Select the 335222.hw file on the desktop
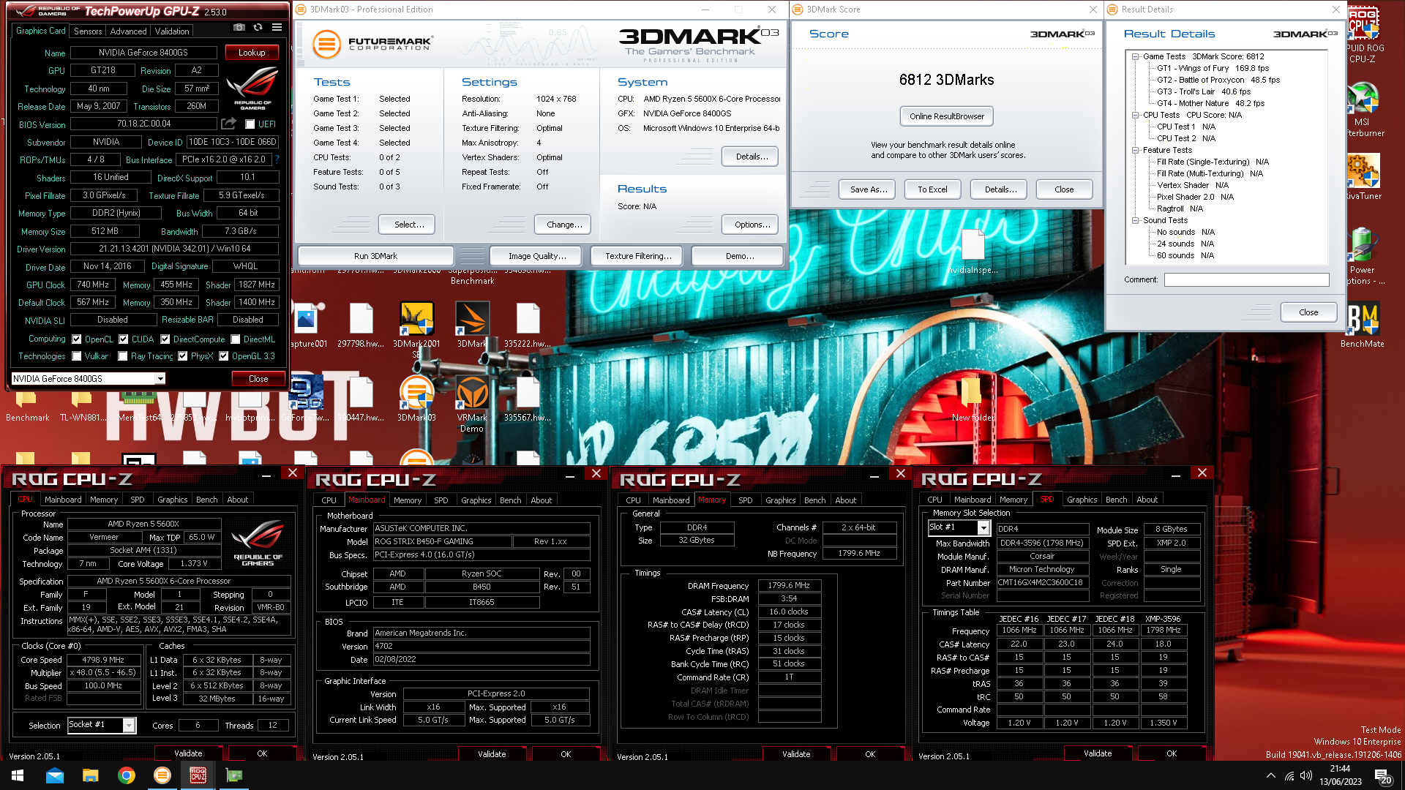 tap(527, 326)
